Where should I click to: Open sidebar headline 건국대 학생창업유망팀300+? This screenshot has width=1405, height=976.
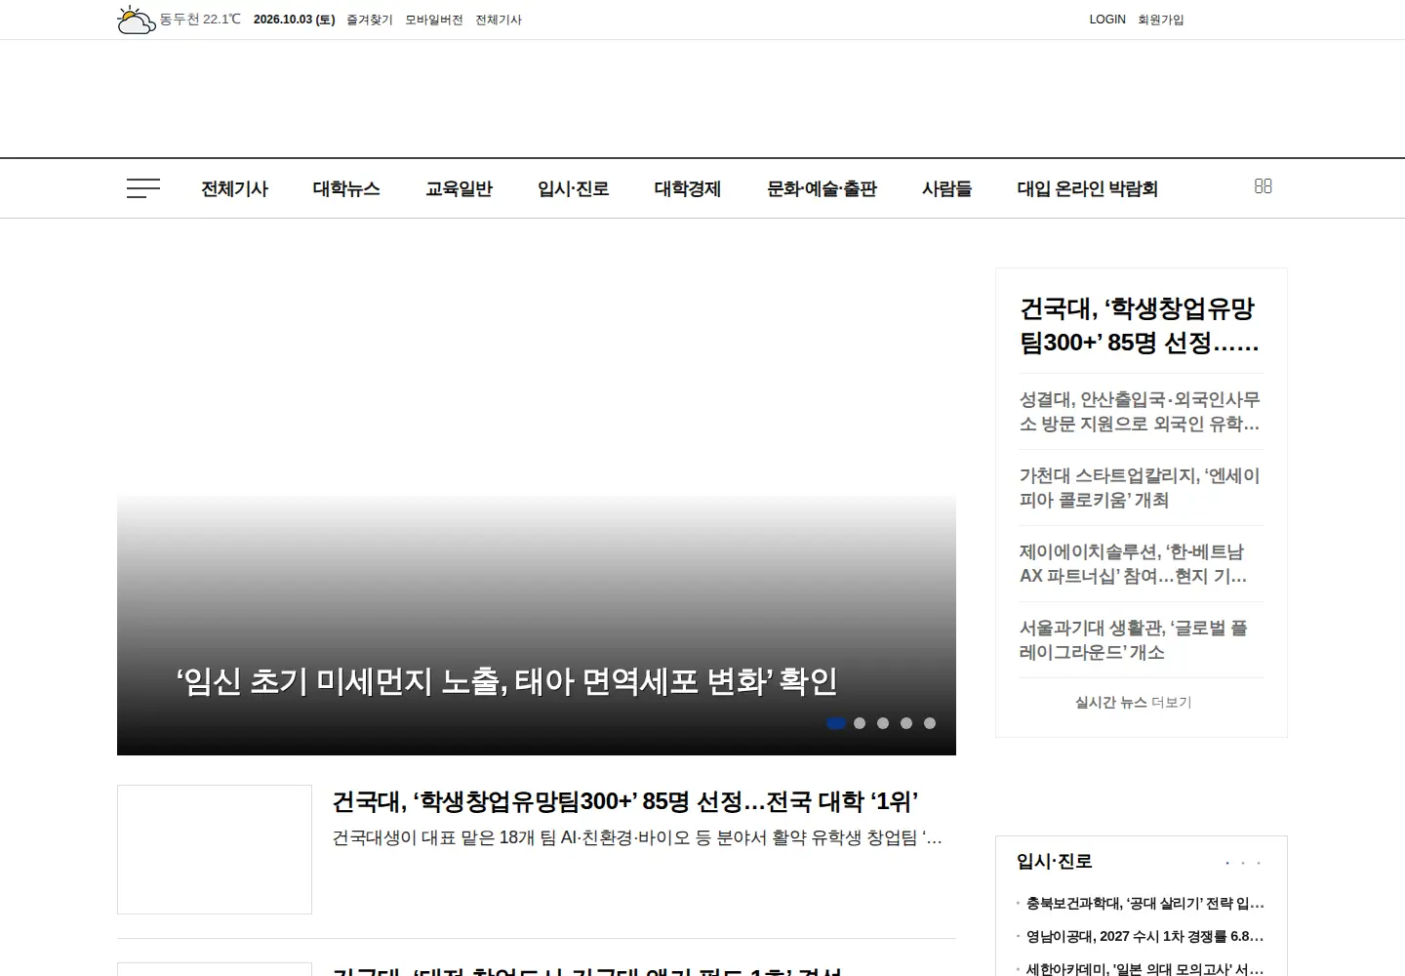tap(1140, 325)
